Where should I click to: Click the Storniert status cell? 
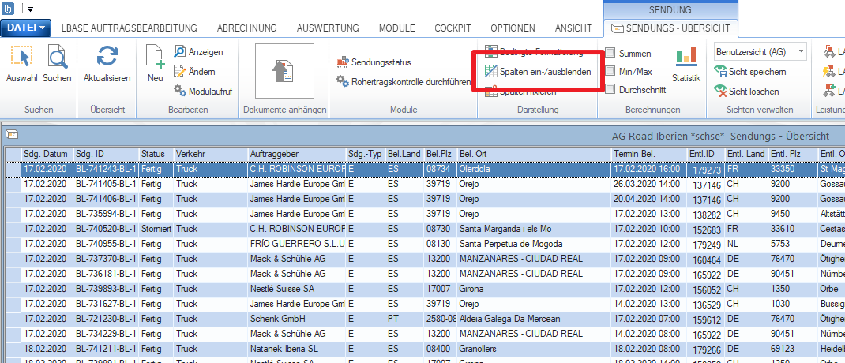(156, 229)
